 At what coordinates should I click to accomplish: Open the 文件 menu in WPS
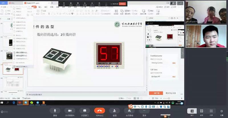click(5, 7)
